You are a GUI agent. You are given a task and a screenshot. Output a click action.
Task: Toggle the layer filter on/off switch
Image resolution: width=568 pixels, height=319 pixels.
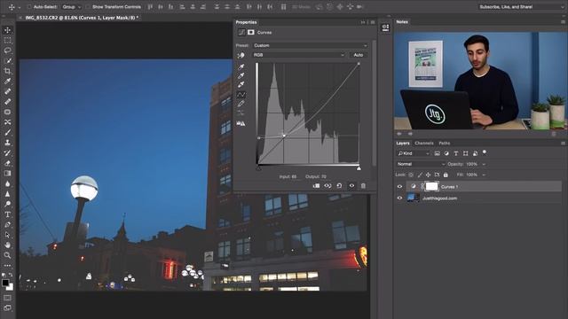coord(485,152)
